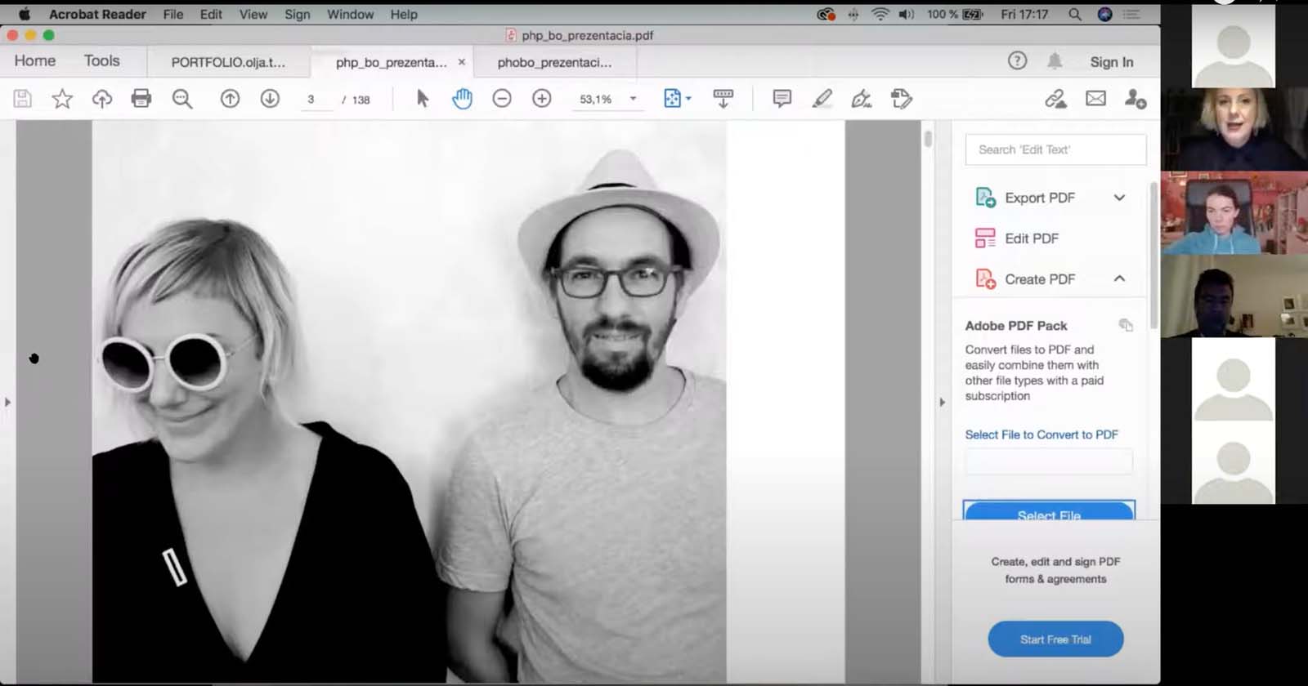Select the Highlight text pen tool
This screenshot has width=1308, height=686.
(822, 99)
